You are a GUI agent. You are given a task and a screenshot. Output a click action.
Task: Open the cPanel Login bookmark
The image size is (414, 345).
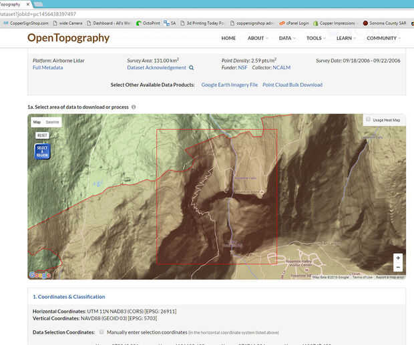(294, 23)
